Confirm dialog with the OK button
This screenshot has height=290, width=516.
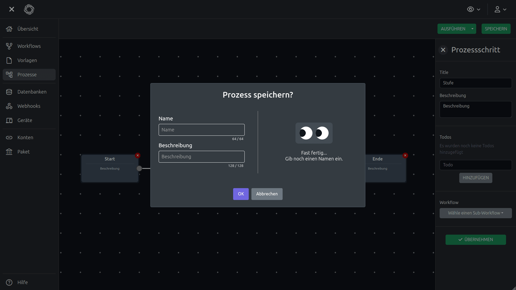tap(241, 194)
